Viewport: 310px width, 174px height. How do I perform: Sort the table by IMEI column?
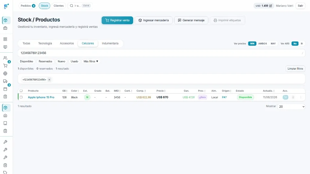click(117, 91)
